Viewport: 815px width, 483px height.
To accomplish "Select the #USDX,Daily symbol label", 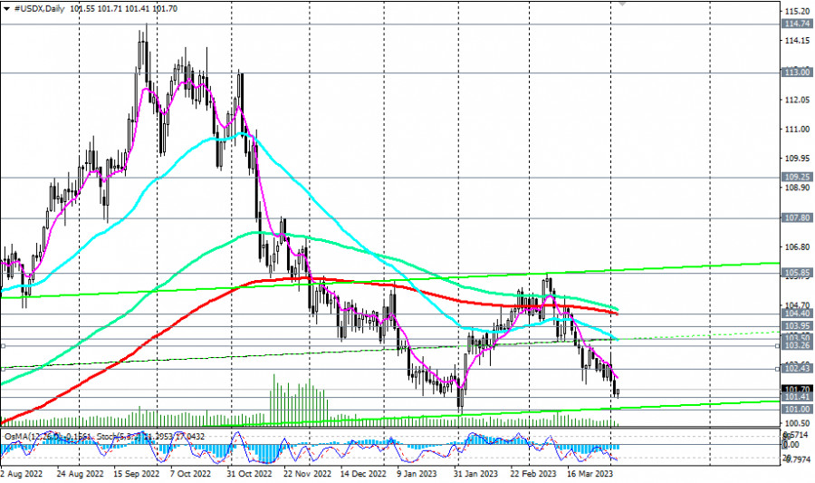I will (x=40, y=6).
